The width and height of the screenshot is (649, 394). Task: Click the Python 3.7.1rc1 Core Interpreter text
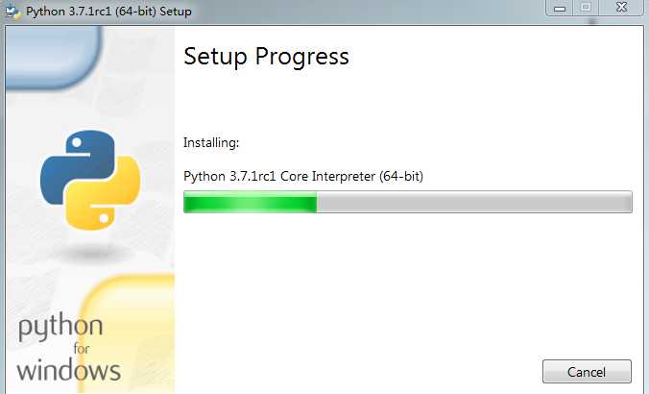click(303, 176)
